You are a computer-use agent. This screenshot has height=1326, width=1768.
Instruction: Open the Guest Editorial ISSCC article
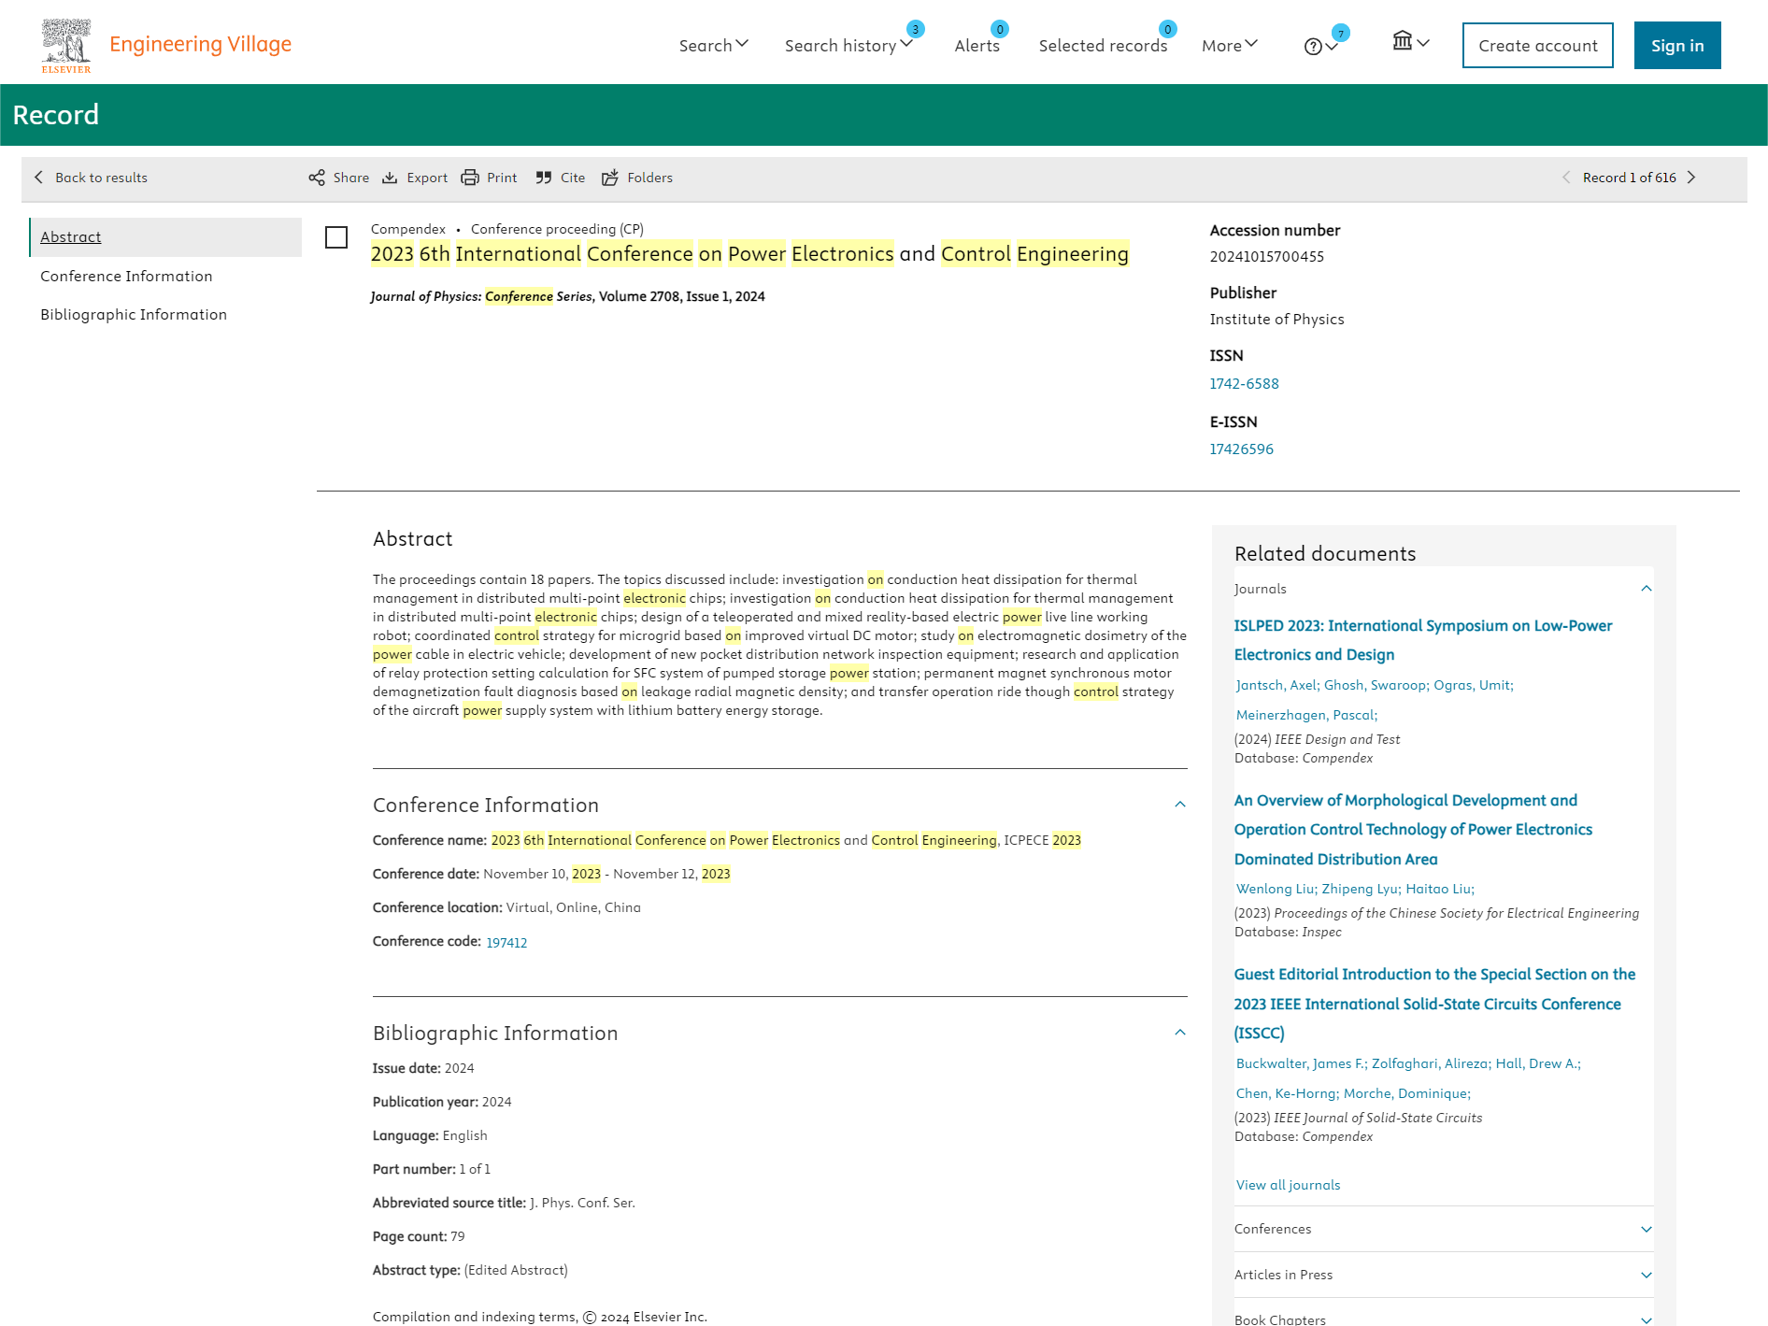(x=1434, y=1004)
